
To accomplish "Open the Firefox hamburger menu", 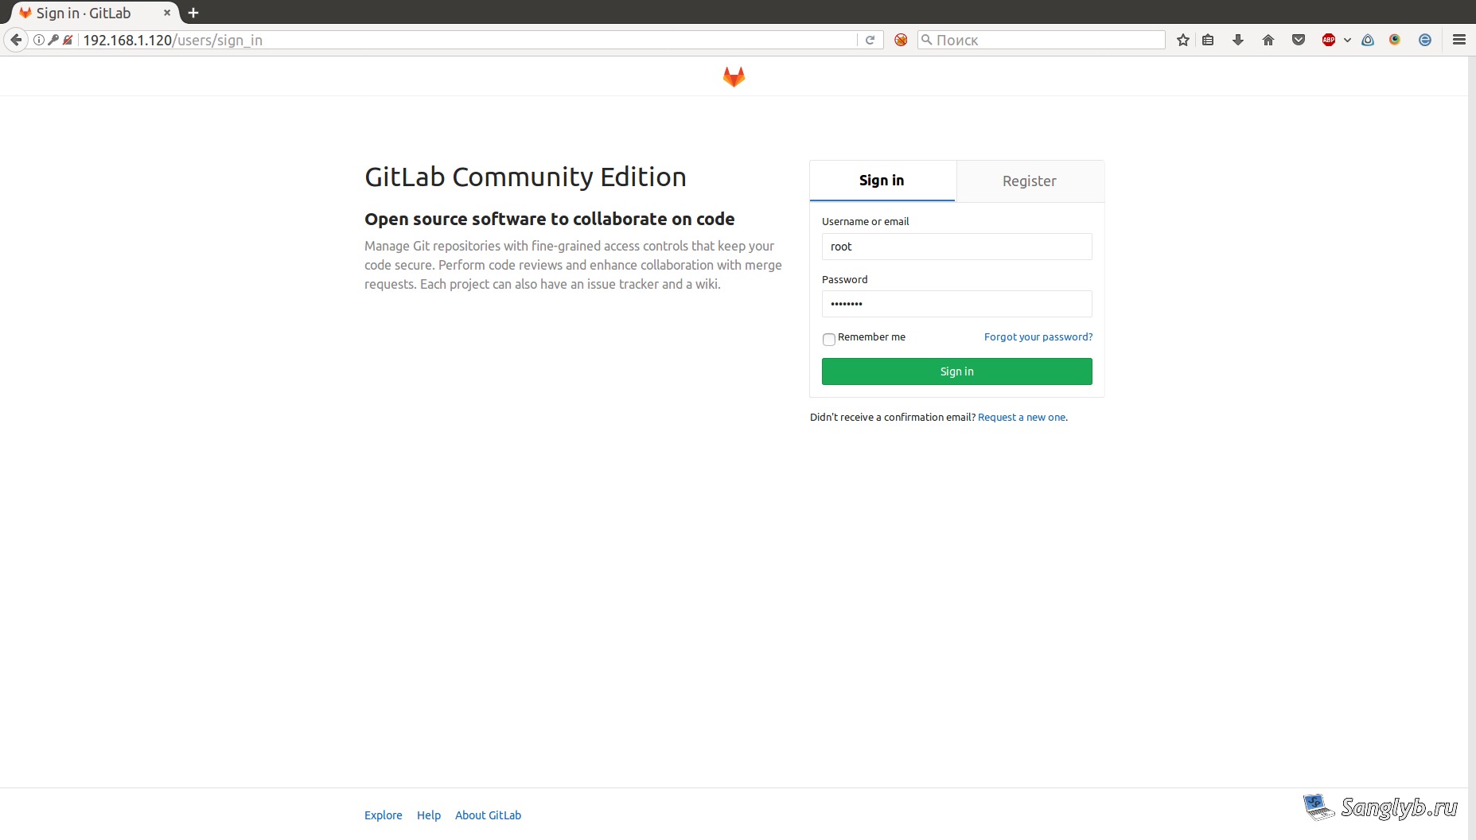I will point(1459,40).
